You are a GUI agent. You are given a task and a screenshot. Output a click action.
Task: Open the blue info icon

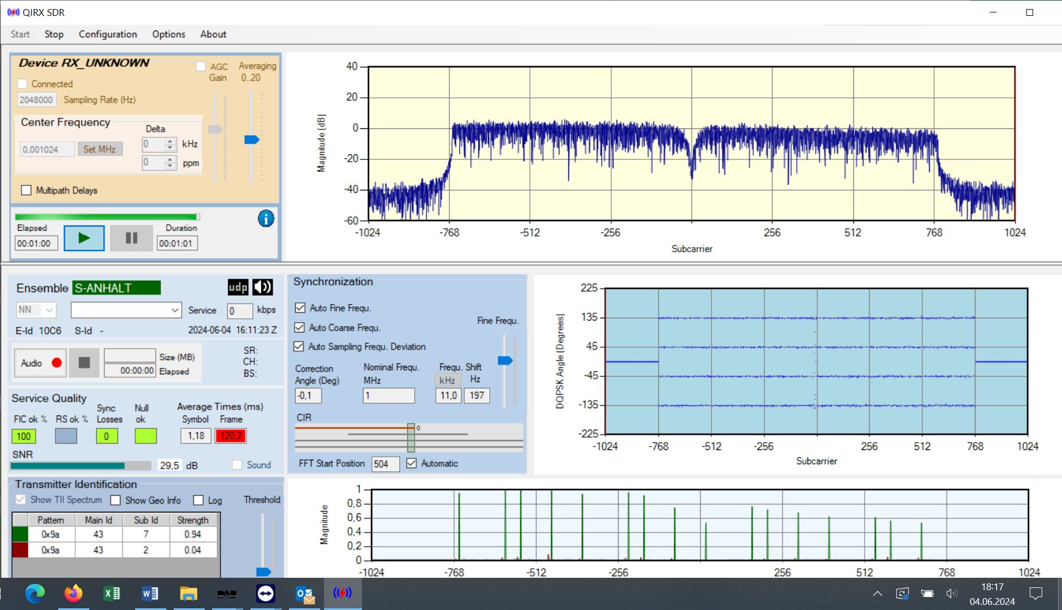click(x=266, y=219)
